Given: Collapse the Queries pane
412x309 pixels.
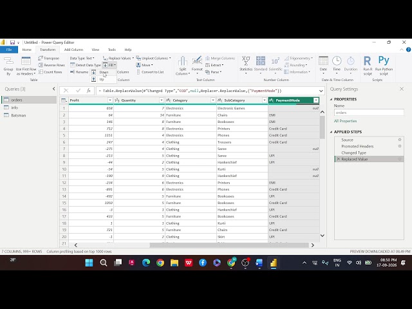Looking at the screenshot, I should 54,89.
